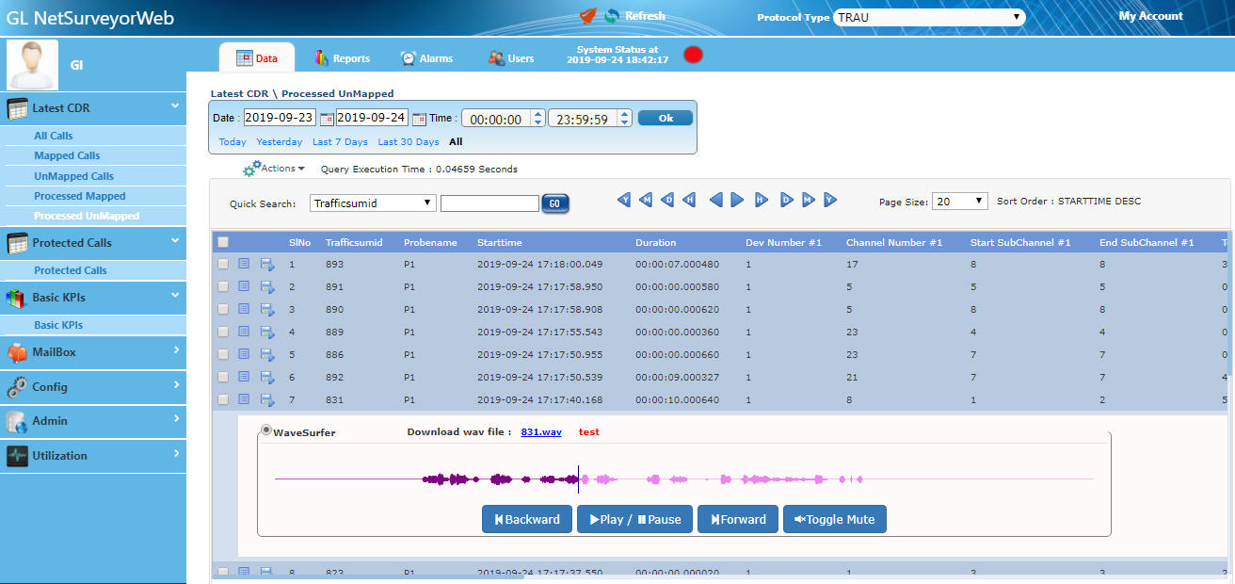Jump forward one hour with the H arrow
1235x584 pixels.
coord(761,200)
